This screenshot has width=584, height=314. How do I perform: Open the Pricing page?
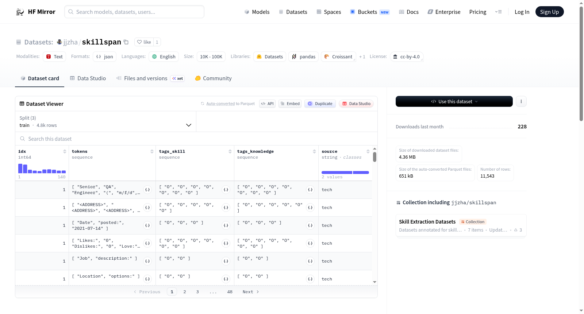(x=478, y=12)
